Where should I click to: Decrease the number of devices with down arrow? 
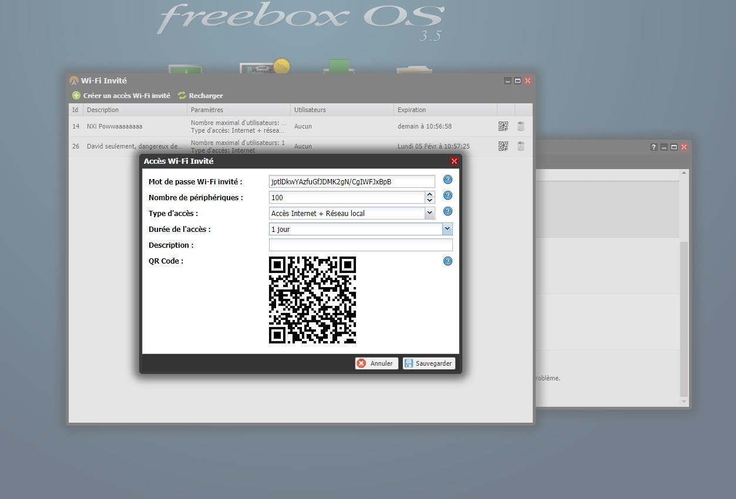[429, 201]
